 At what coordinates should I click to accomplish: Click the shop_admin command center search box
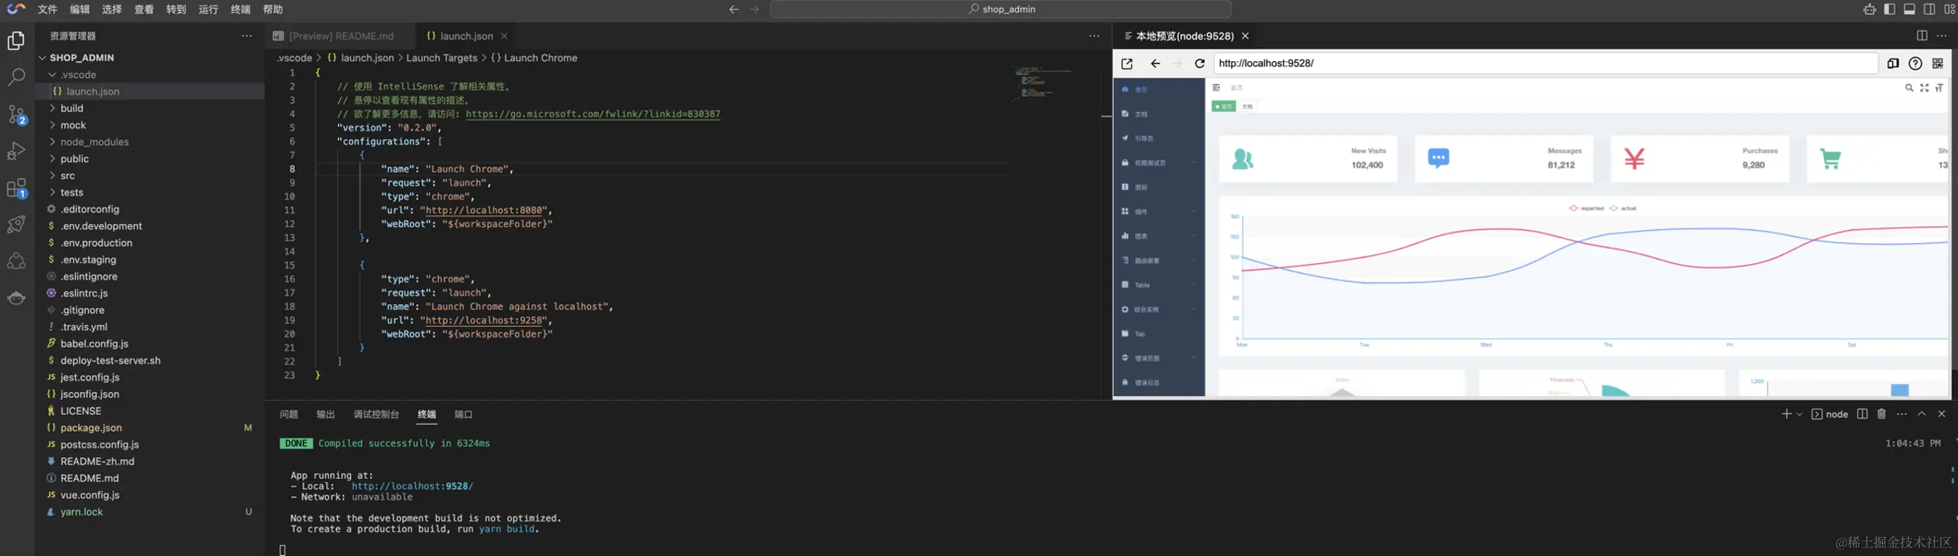click(1000, 9)
